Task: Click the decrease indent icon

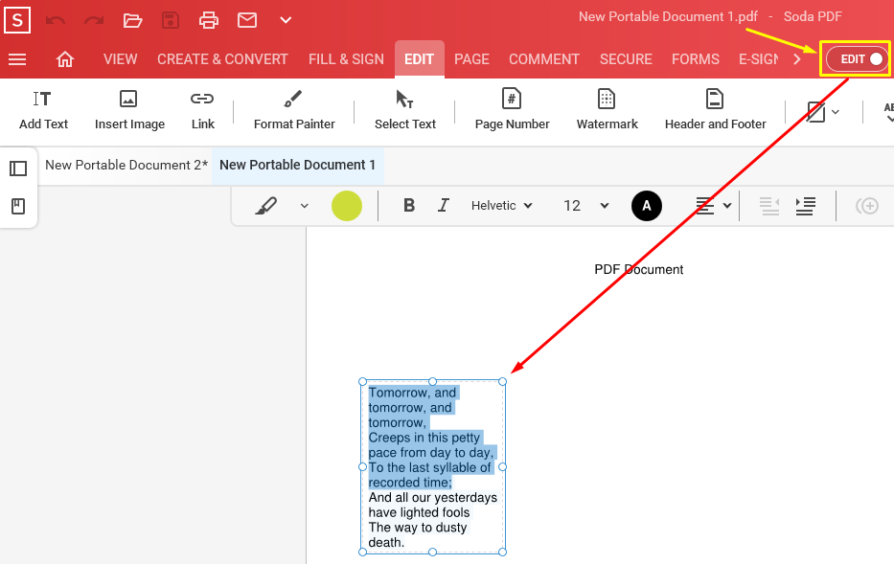Action: (769, 206)
